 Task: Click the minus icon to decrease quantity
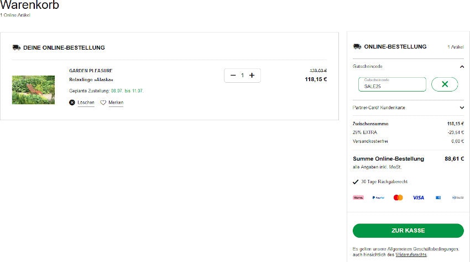tap(233, 76)
